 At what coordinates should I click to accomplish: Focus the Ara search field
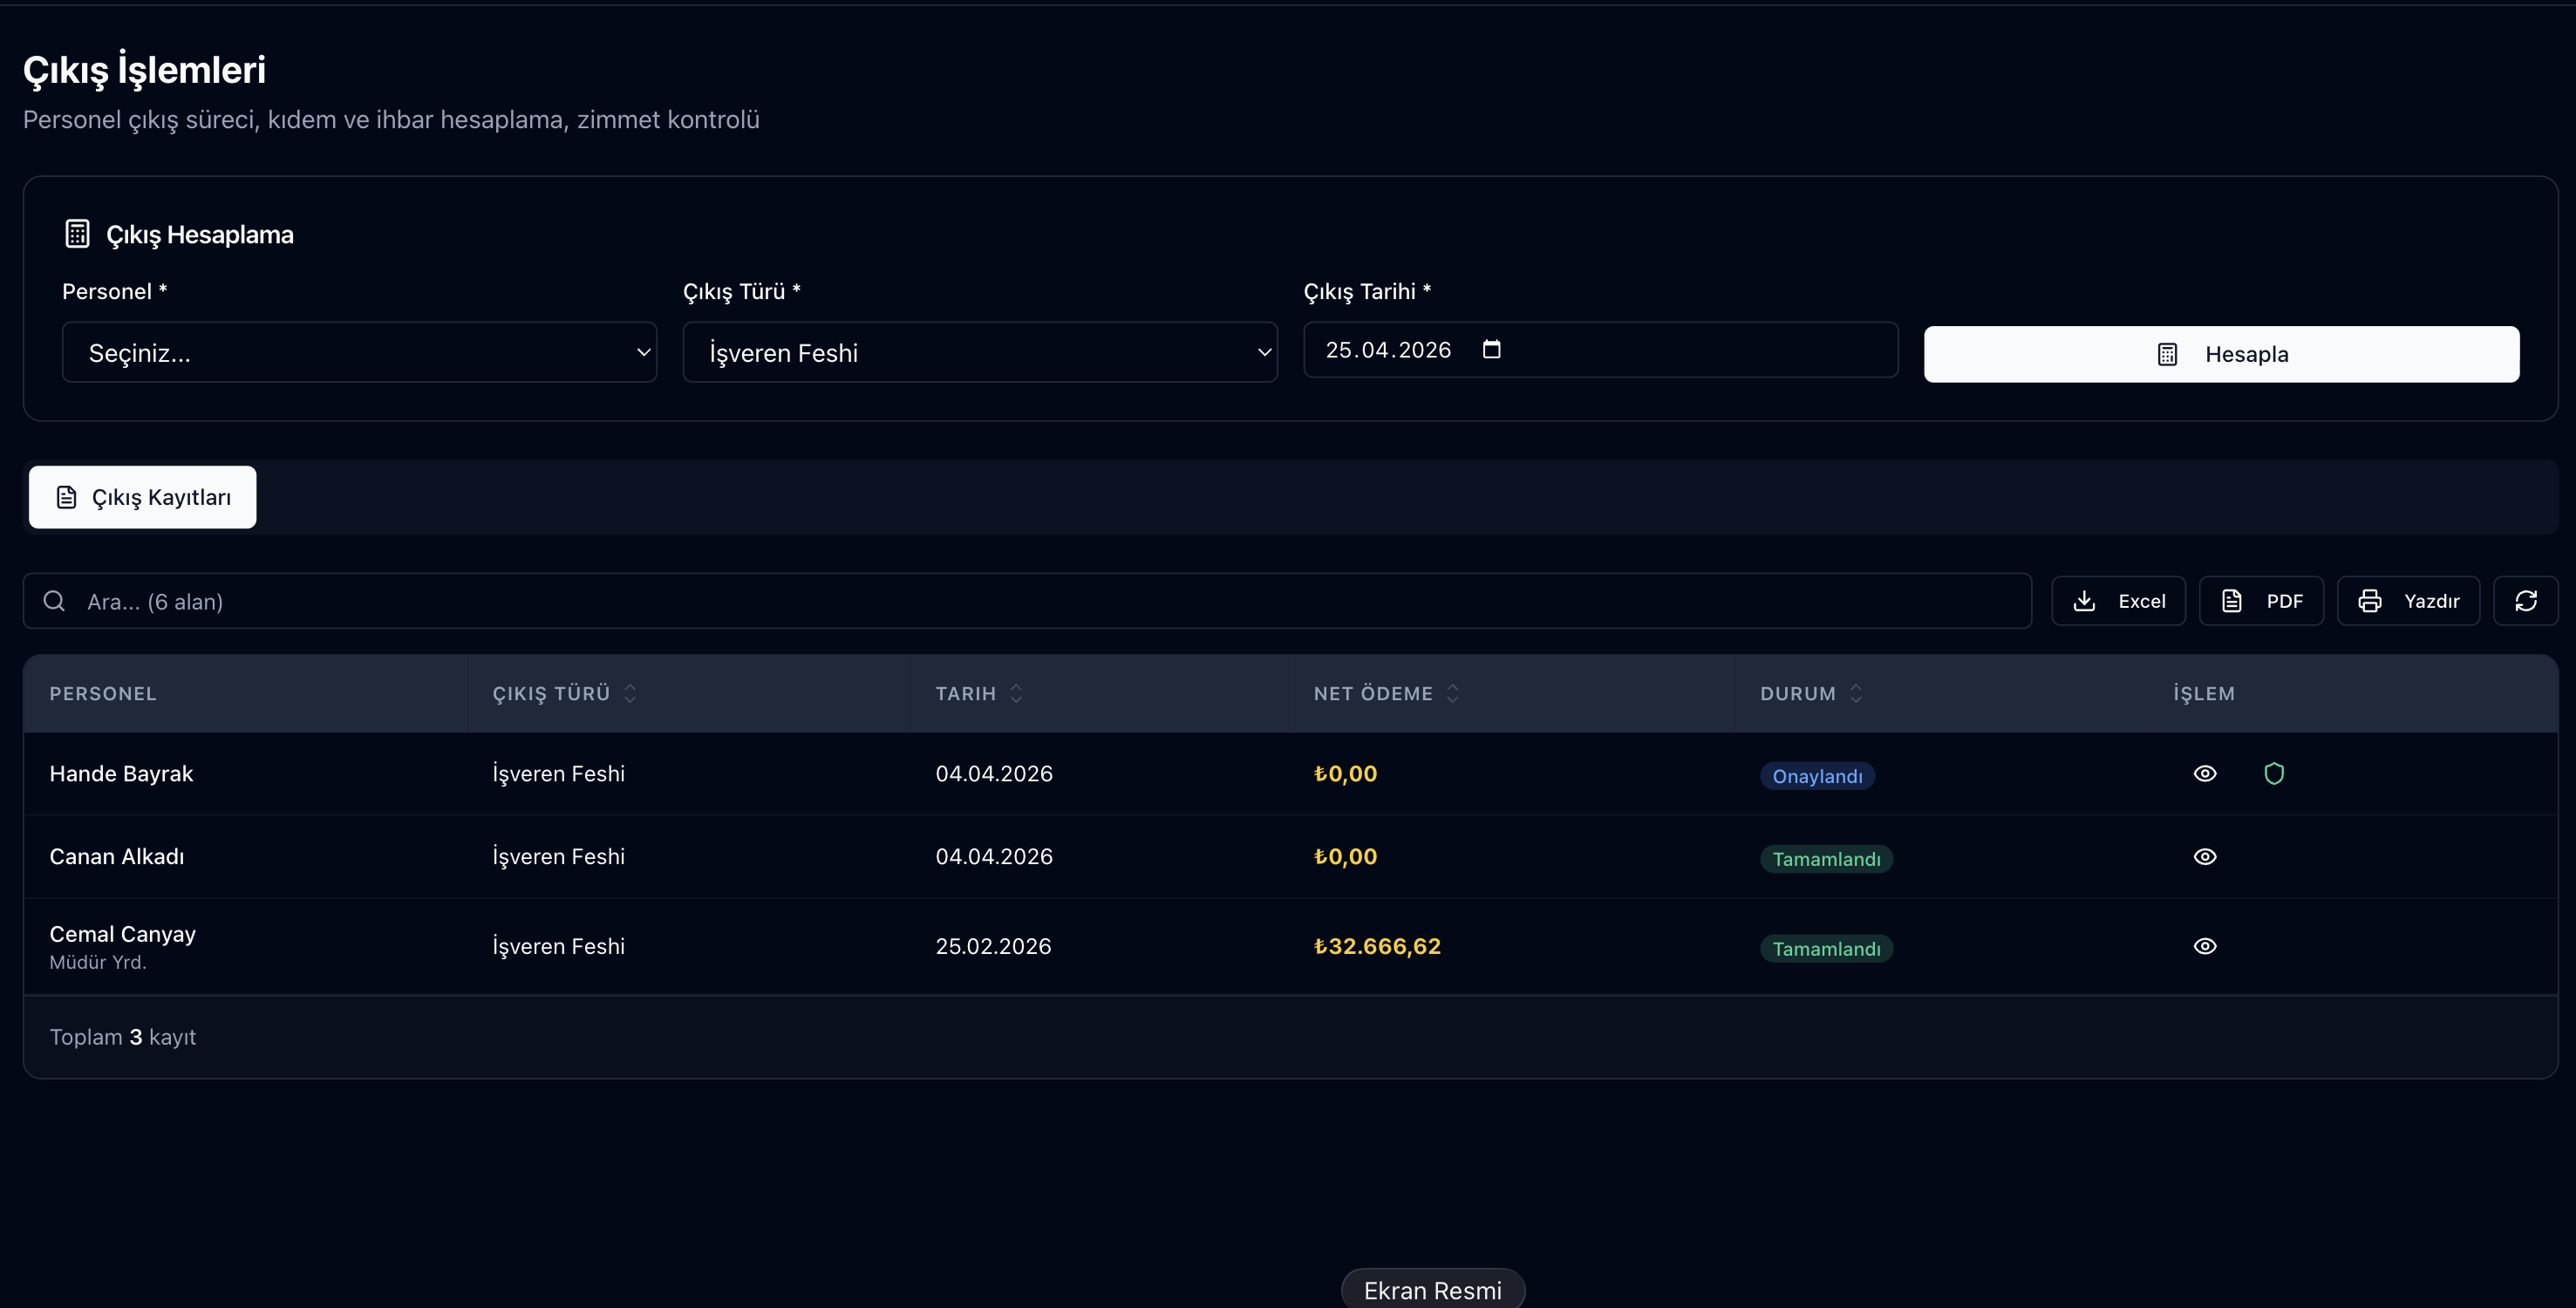click(1027, 601)
